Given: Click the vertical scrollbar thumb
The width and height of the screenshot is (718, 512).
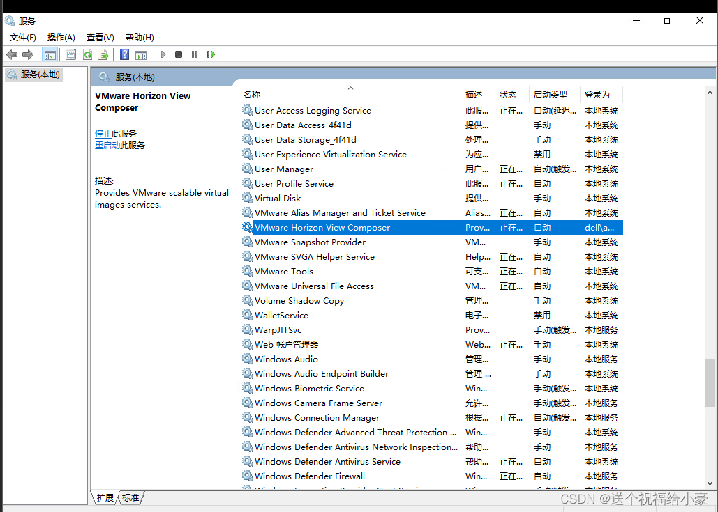Looking at the screenshot, I should (710, 382).
